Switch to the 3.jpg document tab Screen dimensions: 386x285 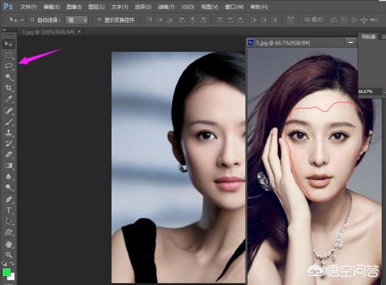point(48,32)
